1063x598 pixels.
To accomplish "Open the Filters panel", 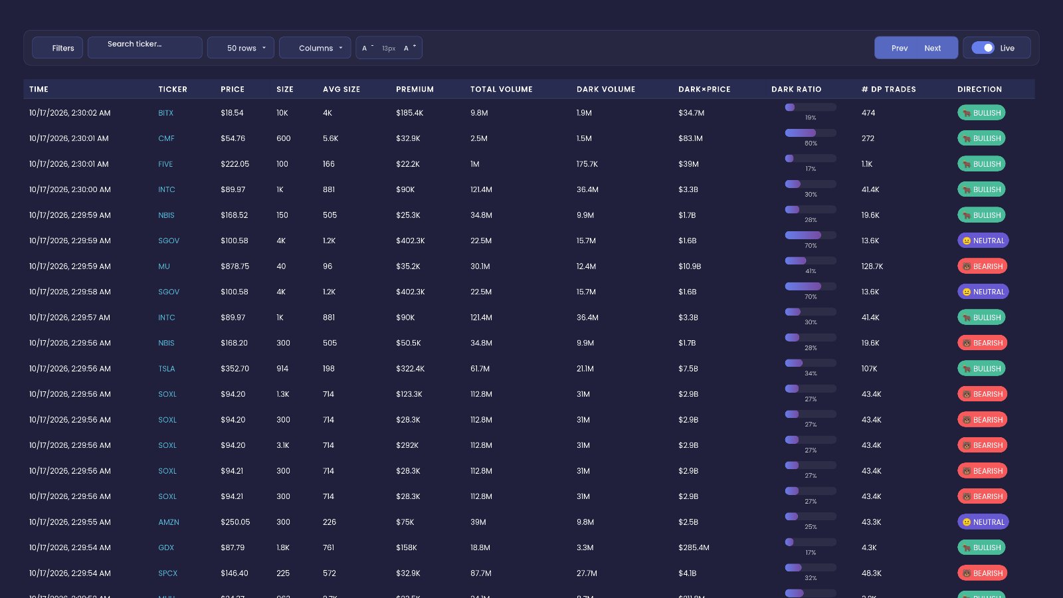I will pyautogui.click(x=58, y=48).
